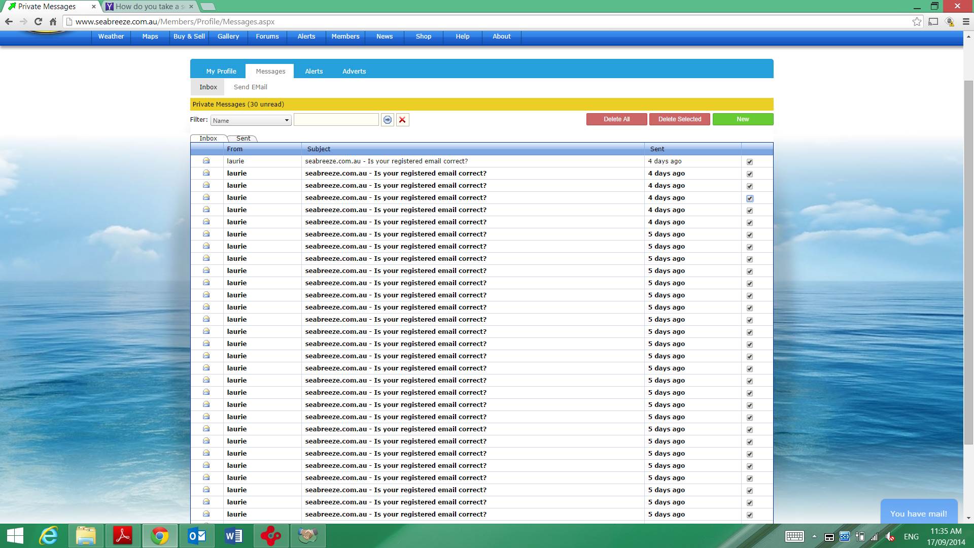
Task: Uncheck the first message's checkbox
Action: (x=750, y=162)
